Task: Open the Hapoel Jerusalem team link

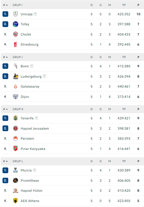Action: click(x=35, y=128)
